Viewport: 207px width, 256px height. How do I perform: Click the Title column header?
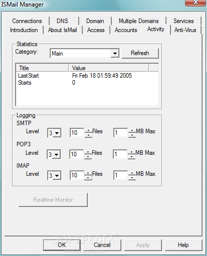42,68
